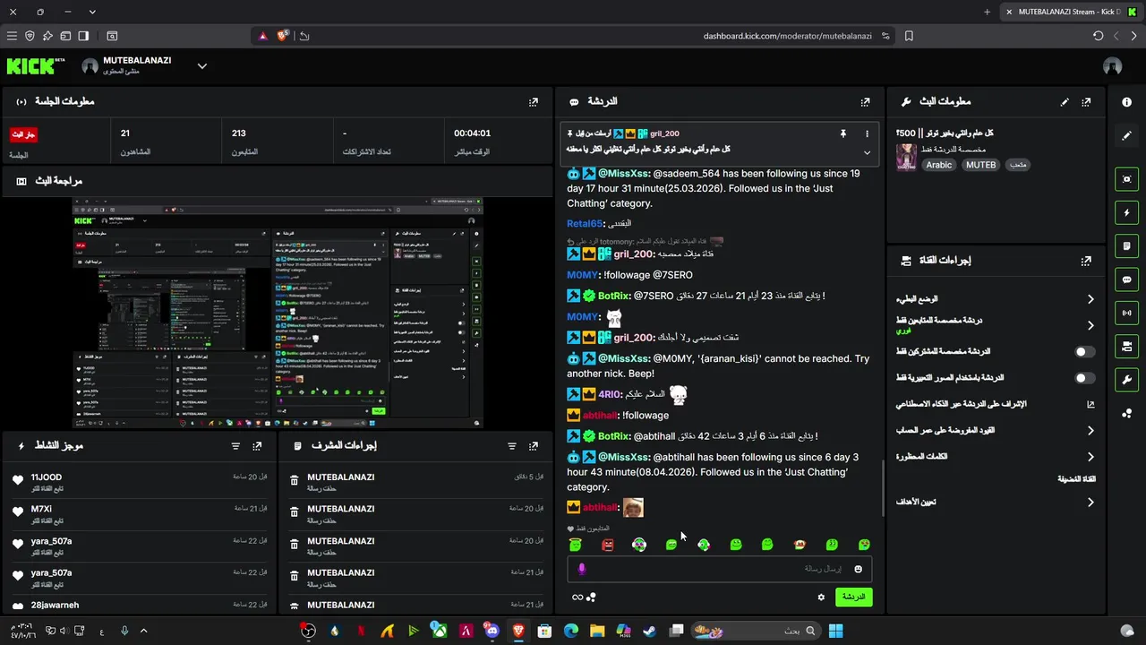Pop out the activity feed panel

point(258,445)
